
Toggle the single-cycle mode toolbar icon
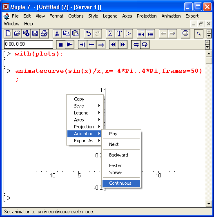click(136, 45)
